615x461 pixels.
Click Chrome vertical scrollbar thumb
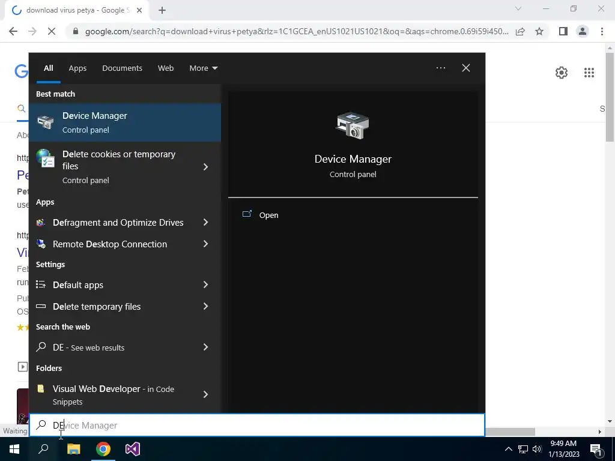point(610,97)
